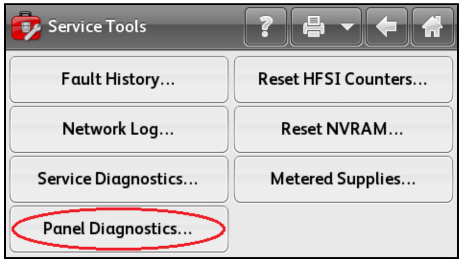This screenshot has height=264, width=464.
Task: Tap the word Diagnostics in Service Diagnostics
Action: tap(139, 180)
